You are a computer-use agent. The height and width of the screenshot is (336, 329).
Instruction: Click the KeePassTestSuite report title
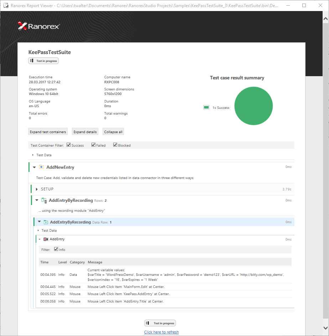pos(49,52)
